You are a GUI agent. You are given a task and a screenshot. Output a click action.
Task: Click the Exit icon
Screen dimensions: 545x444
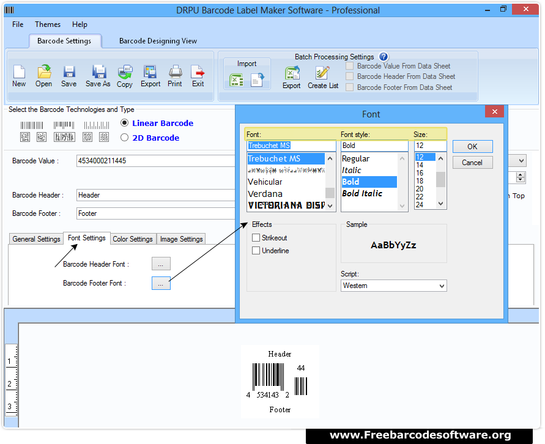tap(198, 72)
